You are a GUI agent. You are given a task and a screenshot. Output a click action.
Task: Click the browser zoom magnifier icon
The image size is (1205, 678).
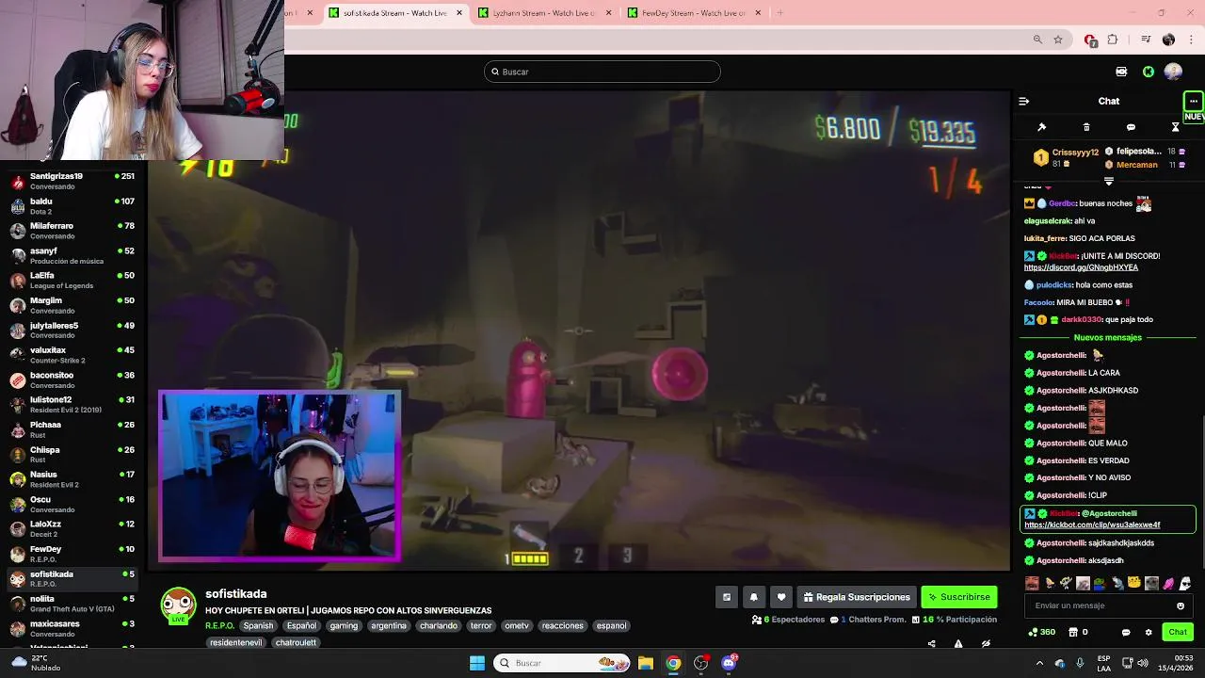1037,40
